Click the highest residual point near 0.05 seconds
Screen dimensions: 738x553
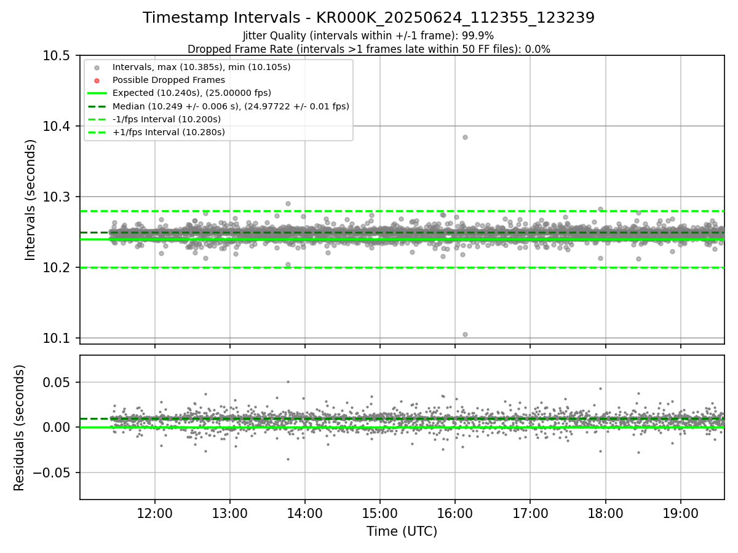tap(288, 382)
